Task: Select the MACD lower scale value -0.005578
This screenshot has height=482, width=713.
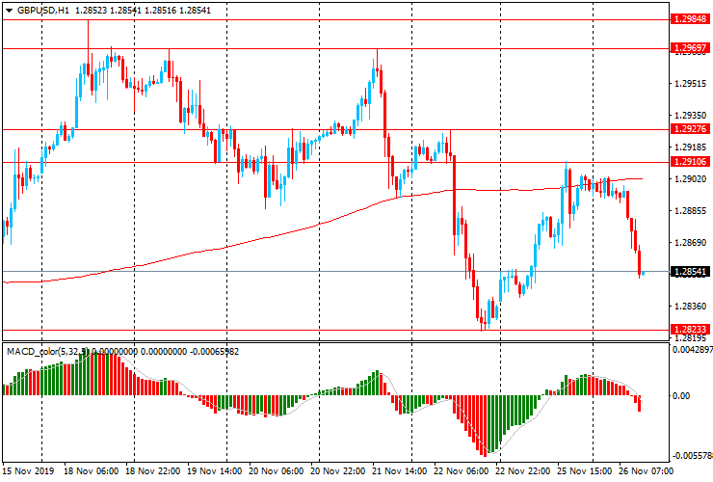Action: tap(692, 456)
